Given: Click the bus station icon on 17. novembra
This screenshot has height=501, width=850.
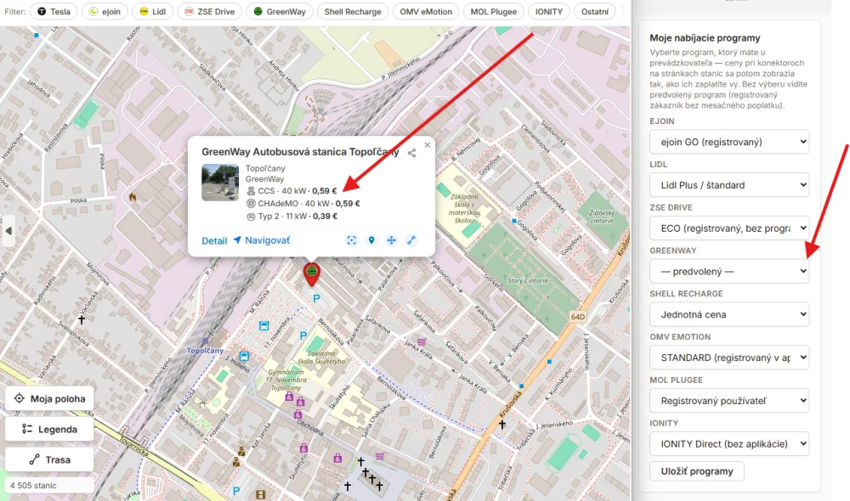Looking at the screenshot, I should click(264, 325).
